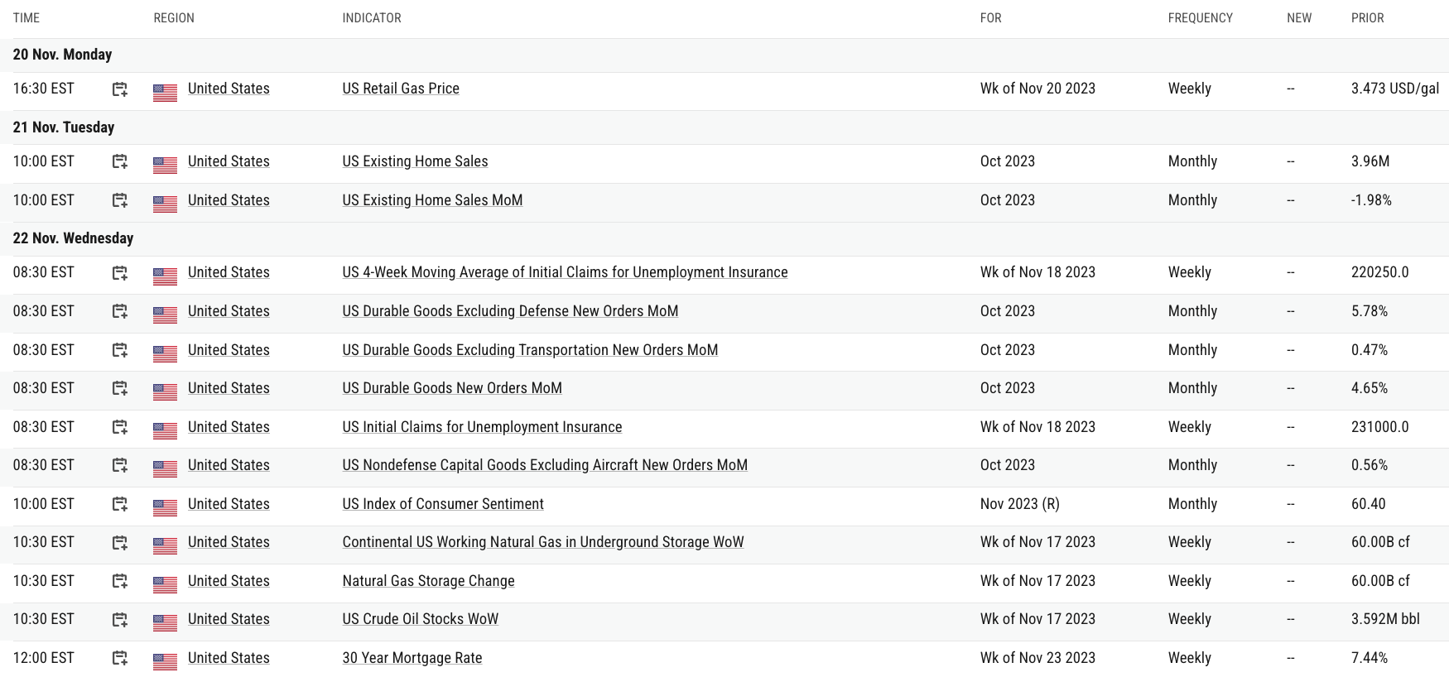Viewport: 1449px width, 677px height.
Task: Click US flag in US Crude Oil Stocks row
Action: tap(166, 623)
